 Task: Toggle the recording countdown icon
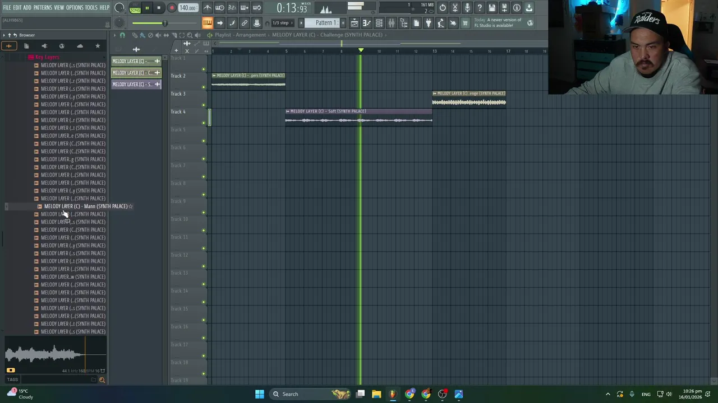click(232, 8)
